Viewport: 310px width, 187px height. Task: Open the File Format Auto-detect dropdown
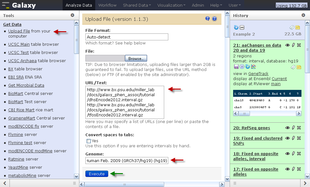tap(127, 37)
